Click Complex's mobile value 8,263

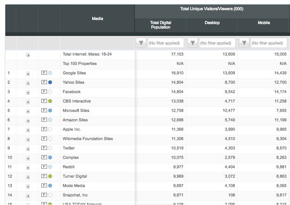coord(281,158)
